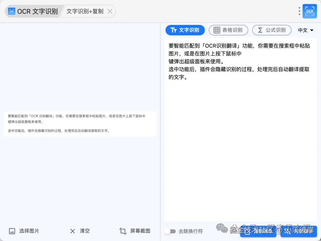Click the image icon next to 选择图片
This screenshot has height=241, width=321.
click(x=12, y=231)
